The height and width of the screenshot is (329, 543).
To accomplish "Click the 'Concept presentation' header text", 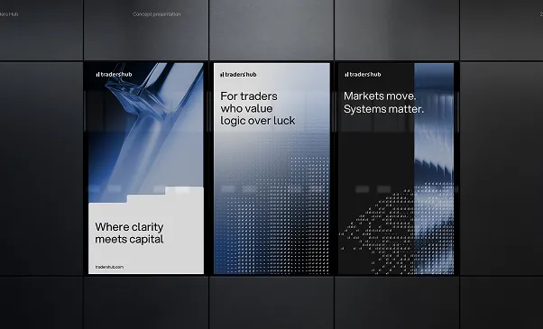I will (157, 14).
